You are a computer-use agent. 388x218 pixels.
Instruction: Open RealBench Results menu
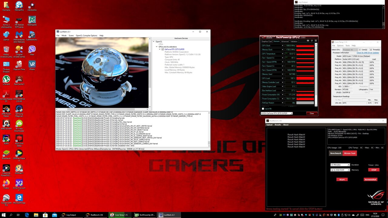(x=278, y=125)
